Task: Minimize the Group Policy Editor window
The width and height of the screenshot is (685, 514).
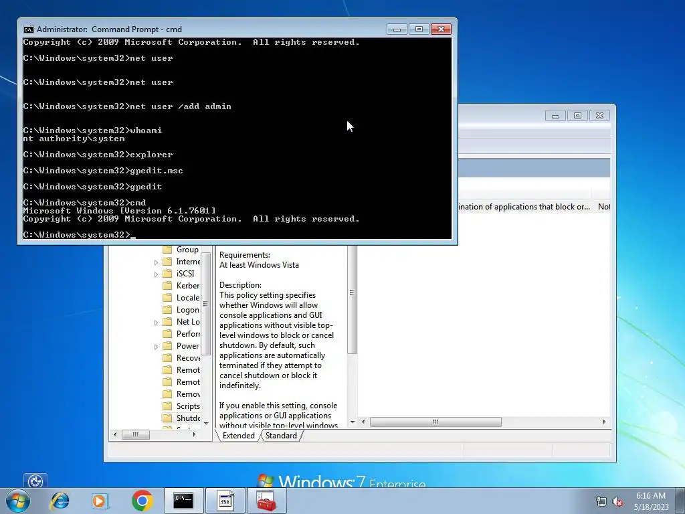Action: (555, 116)
